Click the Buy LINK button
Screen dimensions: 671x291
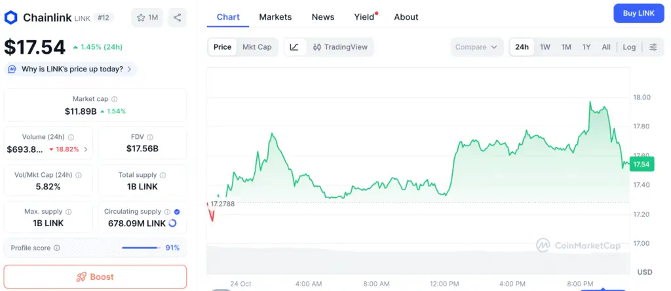click(638, 14)
